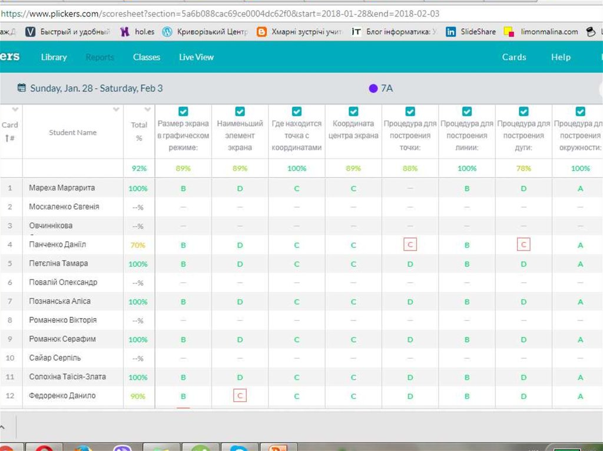The height and width of the screenshot is (451, 603).
Task: Uncheck the Наименьший элемент экрана question checkbox
Action: point(240,111)
